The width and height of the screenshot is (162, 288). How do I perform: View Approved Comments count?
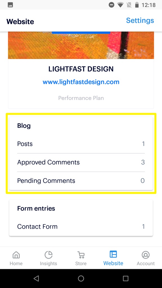coord(81,162)
